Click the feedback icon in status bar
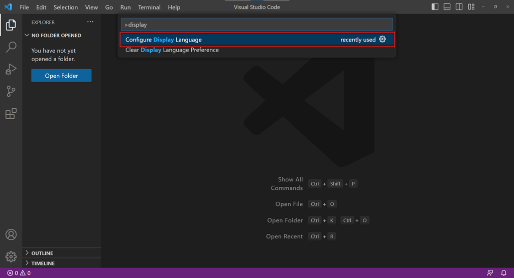Viewport: 514px width, 278px height. [490, 273]
